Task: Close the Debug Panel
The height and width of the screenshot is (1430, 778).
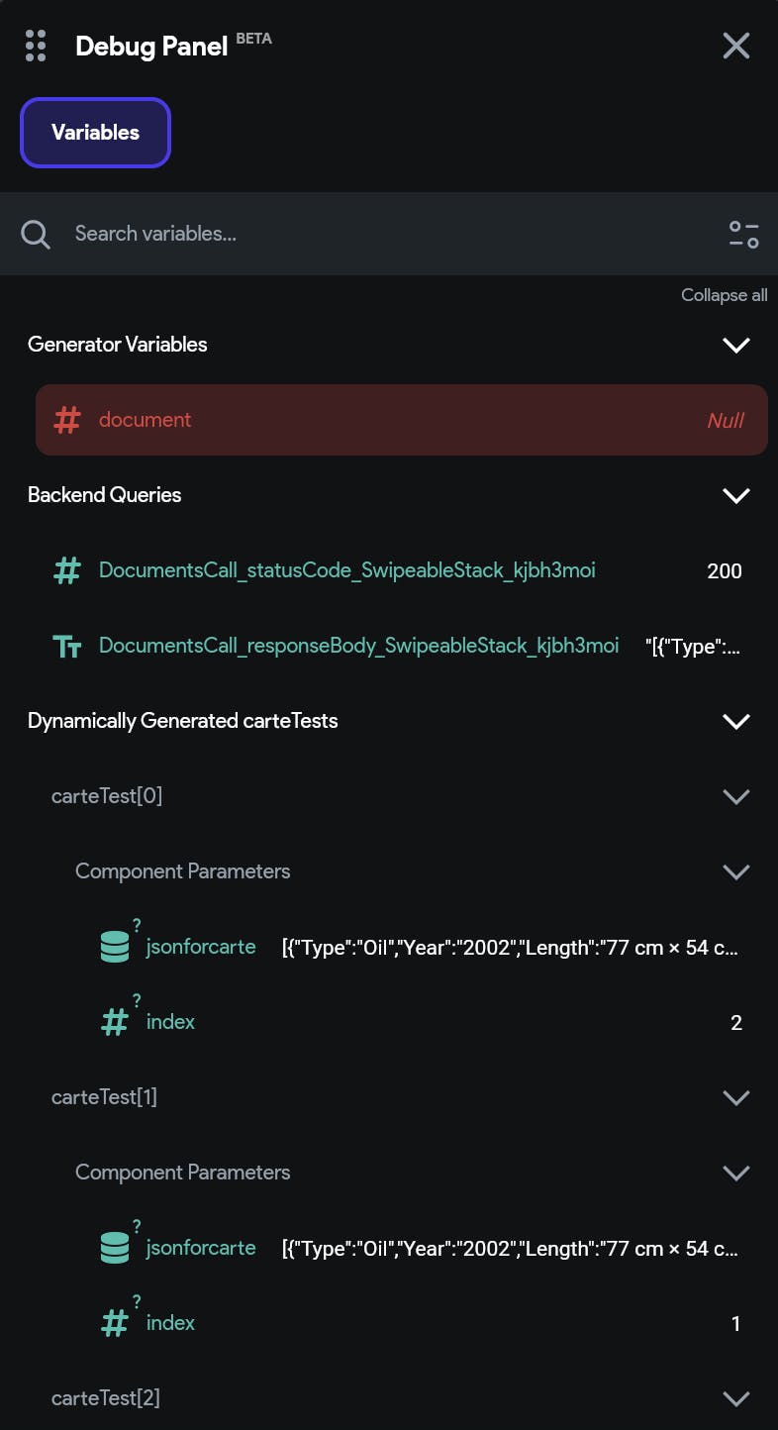Action: 736,46
